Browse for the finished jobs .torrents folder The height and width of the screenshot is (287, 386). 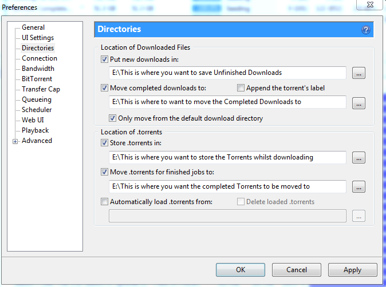(x=359, y=187)
